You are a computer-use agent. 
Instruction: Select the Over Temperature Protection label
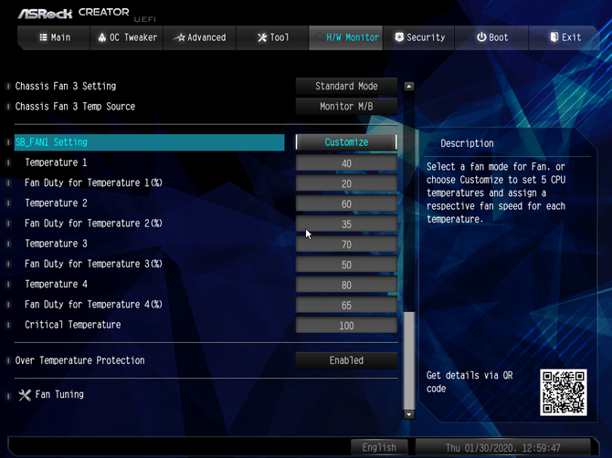pos(79,360)
